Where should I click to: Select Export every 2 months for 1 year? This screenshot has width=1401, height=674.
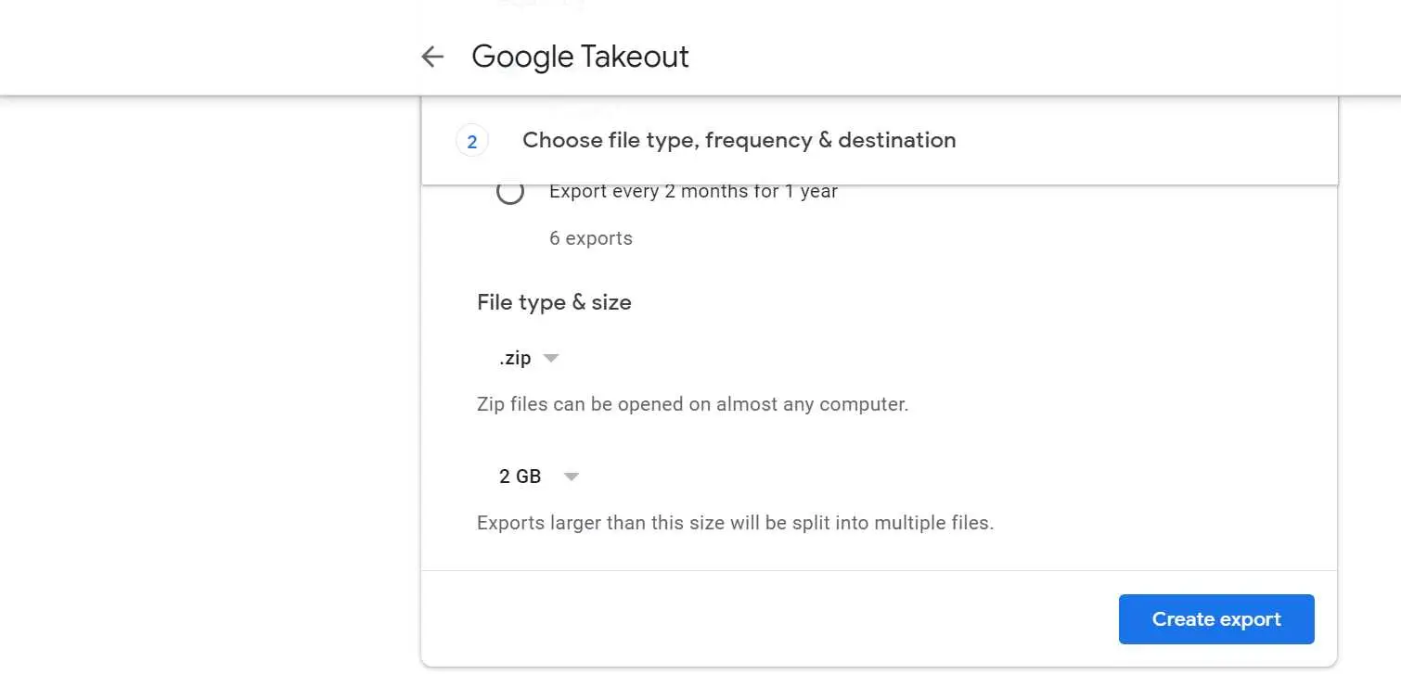click(x=509, y=191)
